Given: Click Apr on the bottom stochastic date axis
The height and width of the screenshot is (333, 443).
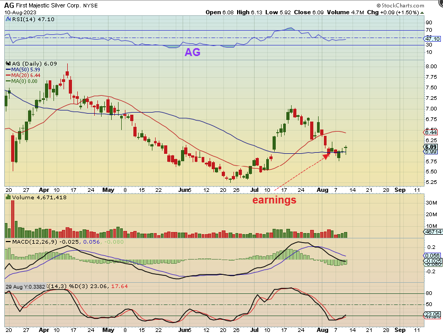Looking at the screenshot, I should click(x=44, y=330).
